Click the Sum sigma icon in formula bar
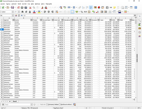142x109 pixels. pyautogui.click(x=19, y=16)
